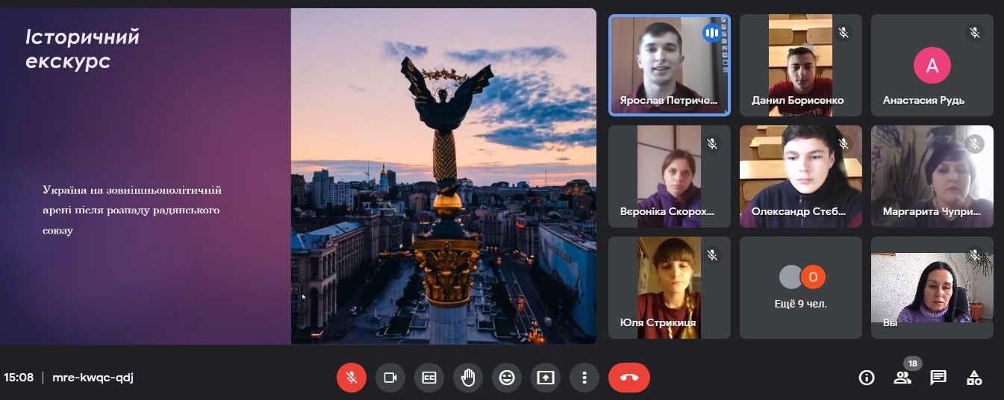1004x400 pixels.
Task: Click the present screen button
Action: [546, 378]
